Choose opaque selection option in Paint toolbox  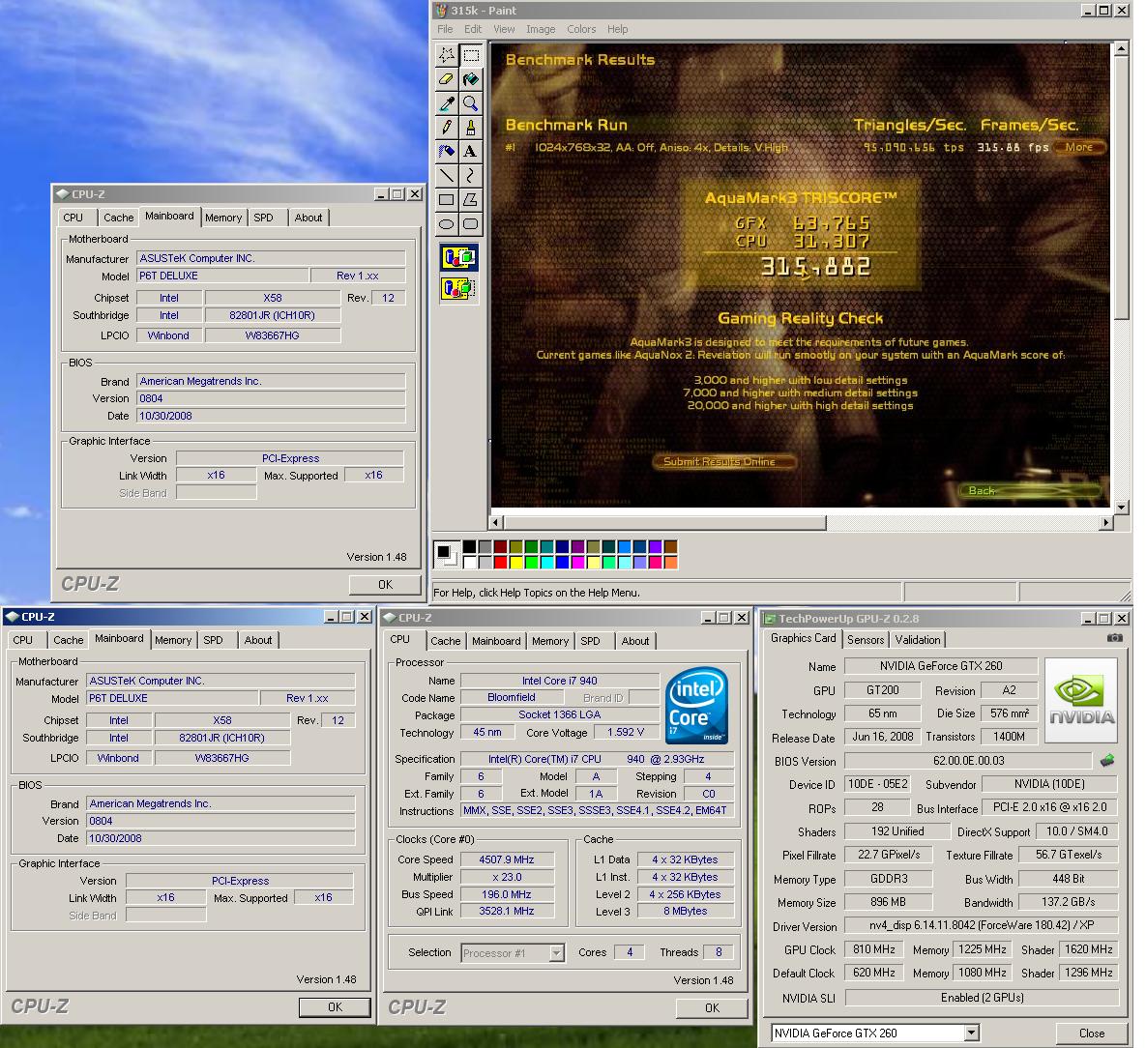tap(459, 257)
